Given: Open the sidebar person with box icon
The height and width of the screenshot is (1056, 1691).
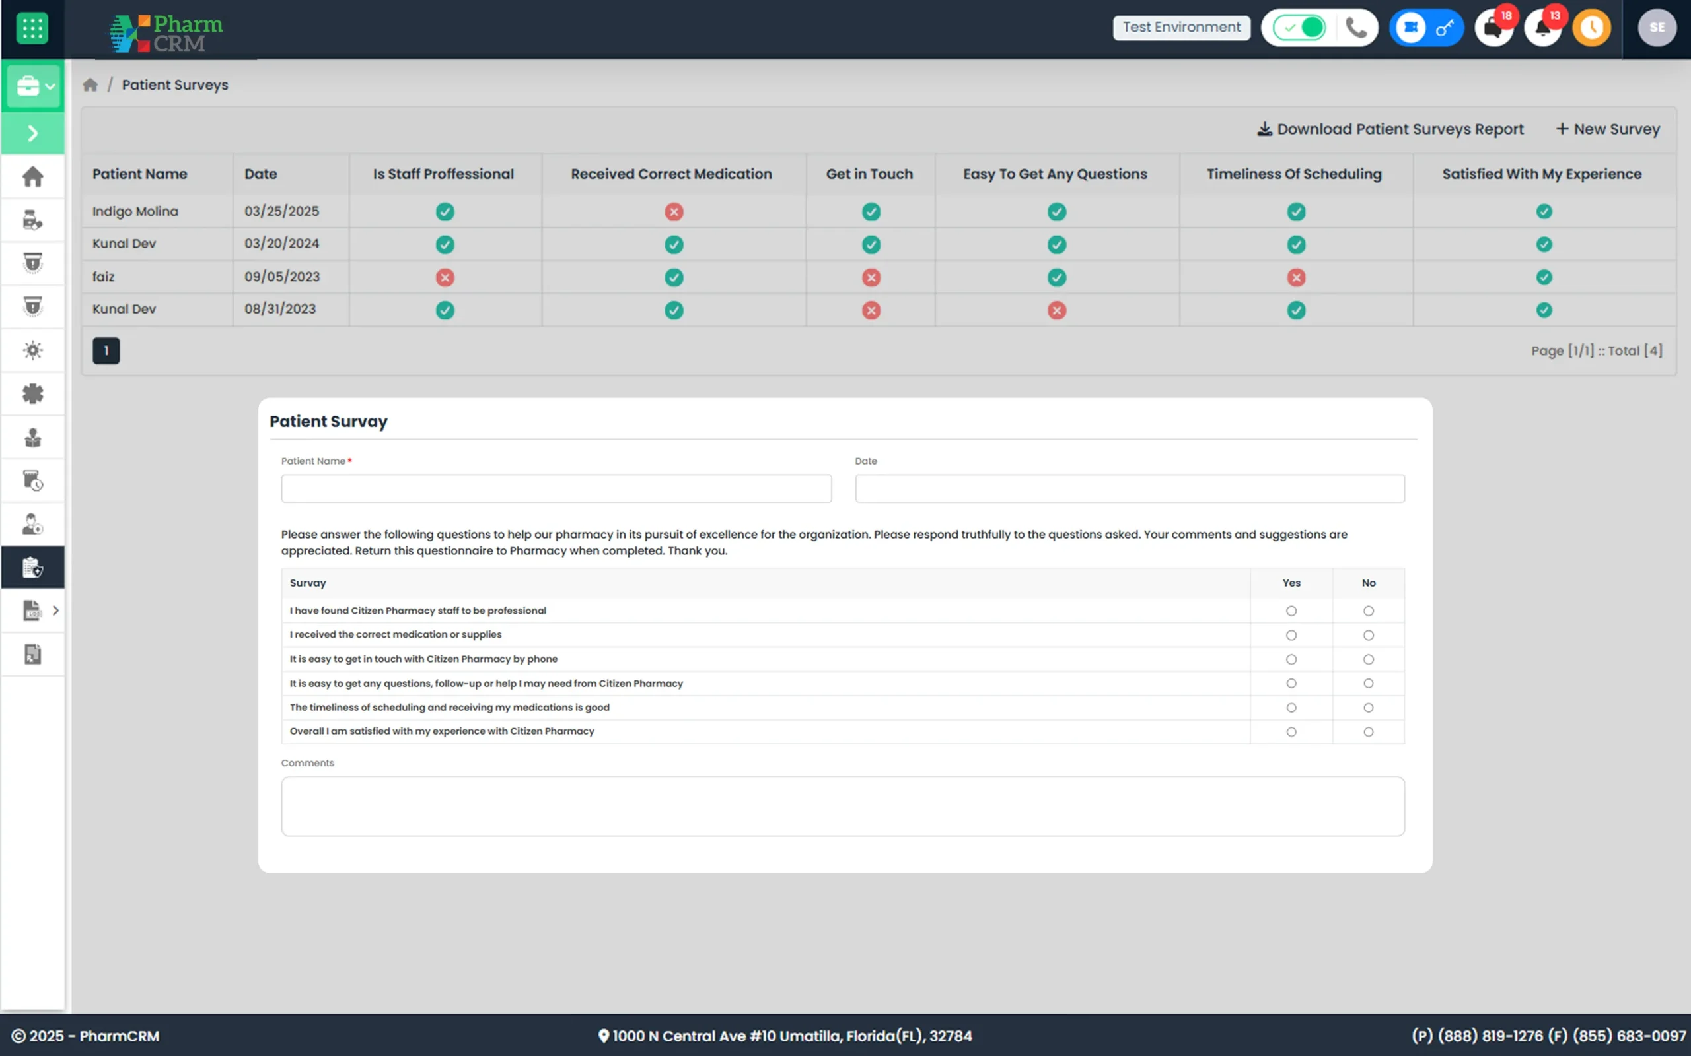Looking at the screenshot, I should 32,437.
